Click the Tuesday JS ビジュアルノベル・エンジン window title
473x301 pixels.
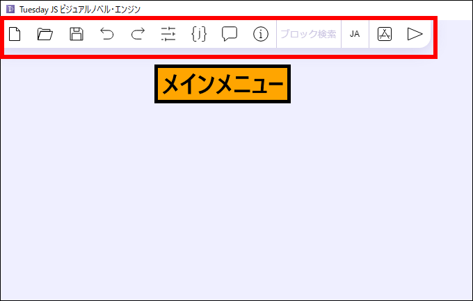80,10
